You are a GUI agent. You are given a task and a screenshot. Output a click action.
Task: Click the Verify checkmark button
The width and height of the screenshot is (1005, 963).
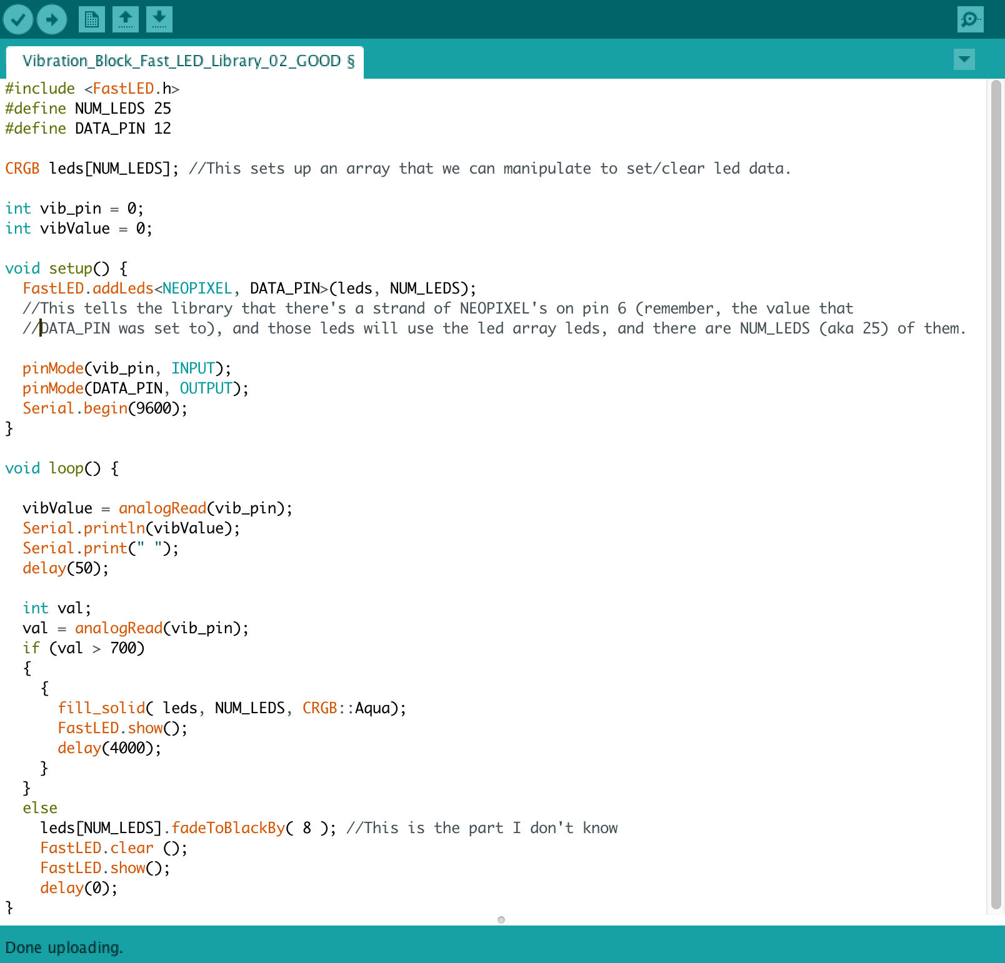pyautogui.click(x=18, y=19)
